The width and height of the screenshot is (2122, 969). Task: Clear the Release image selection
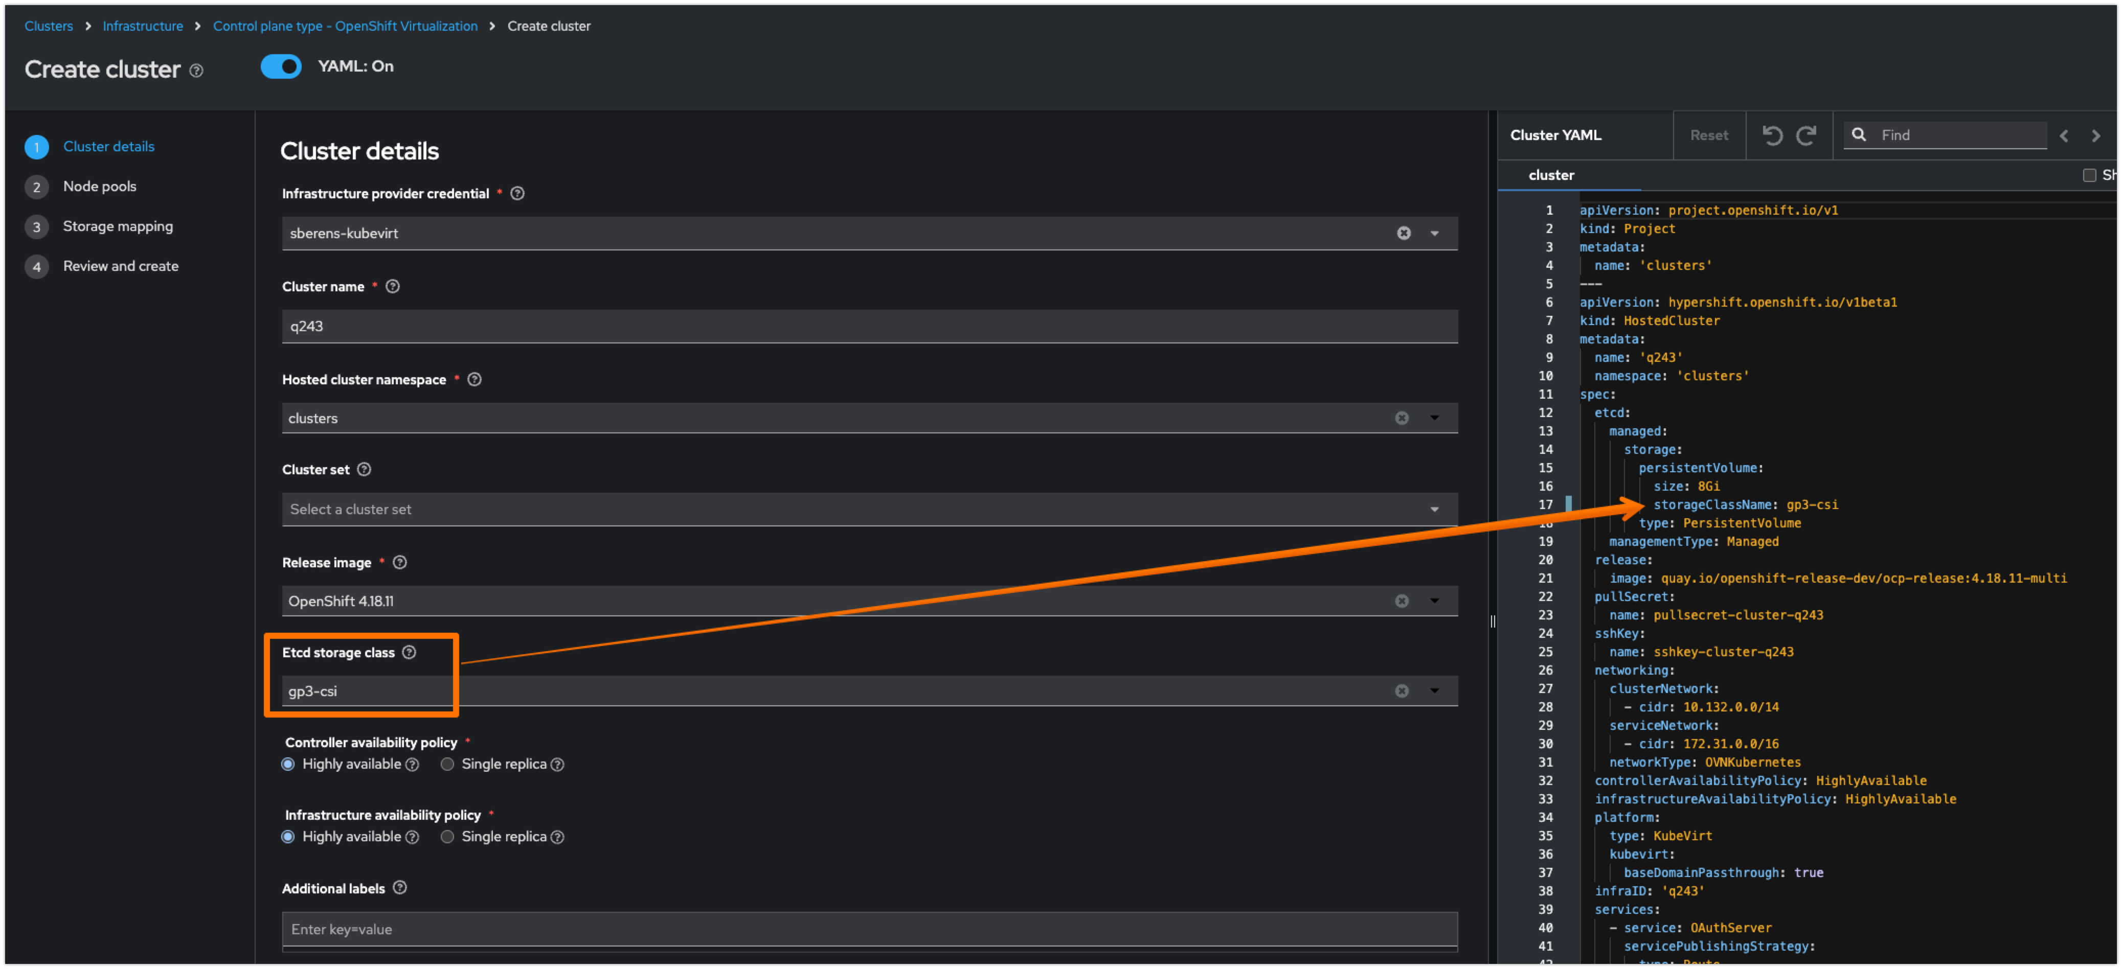click(x=1402, y=601)
